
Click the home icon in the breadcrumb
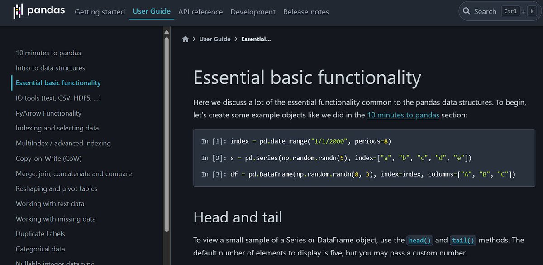pyautogui.click(x=185, y=39)
